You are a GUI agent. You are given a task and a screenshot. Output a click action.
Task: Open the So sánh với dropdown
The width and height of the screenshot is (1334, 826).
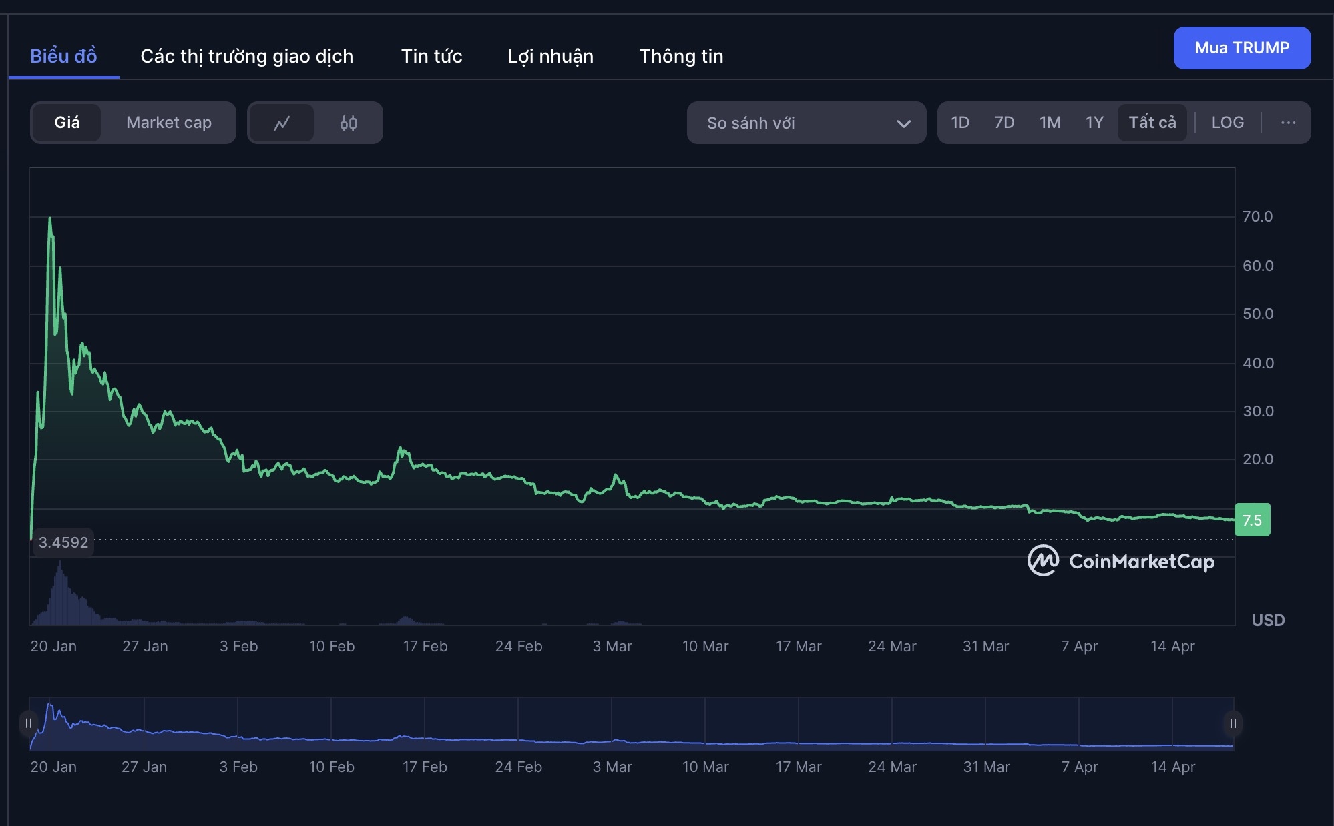click(x=805, y=123)
